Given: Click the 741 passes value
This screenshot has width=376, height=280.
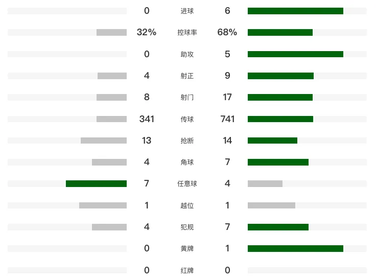Looking at the screenshot, I should pos(227,119).
